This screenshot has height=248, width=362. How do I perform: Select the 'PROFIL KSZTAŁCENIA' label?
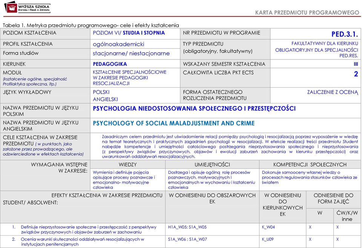28,44
